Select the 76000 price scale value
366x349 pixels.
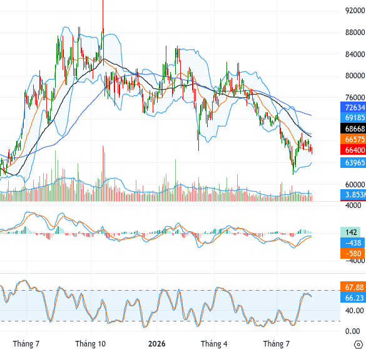pos(355,97)
